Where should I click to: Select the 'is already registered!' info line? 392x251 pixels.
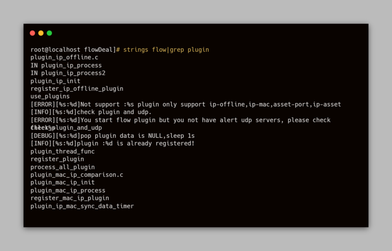[x=113, y=143]
